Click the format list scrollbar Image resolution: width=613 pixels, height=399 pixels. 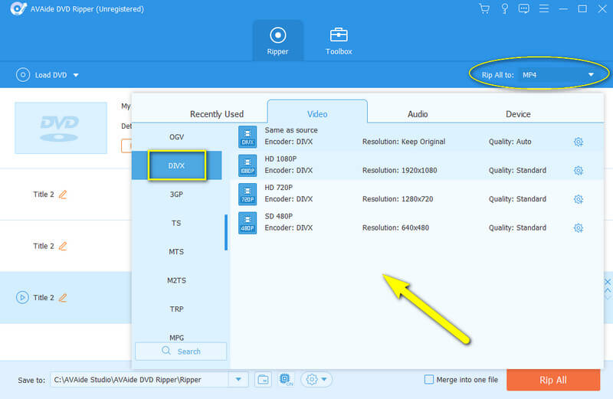point(225,232)
